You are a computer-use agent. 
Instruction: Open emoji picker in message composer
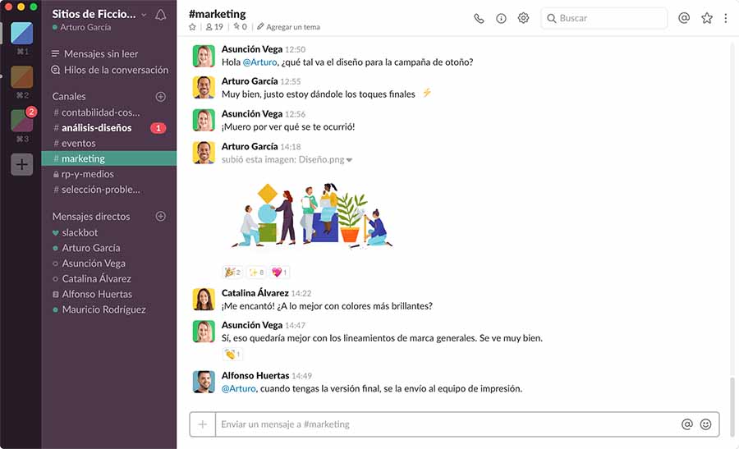point(705,424)
